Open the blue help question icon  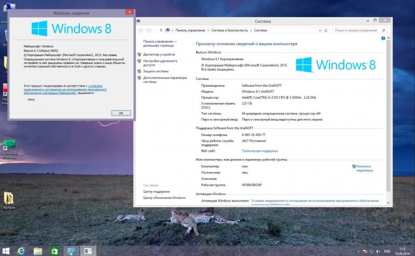(383, 38)
